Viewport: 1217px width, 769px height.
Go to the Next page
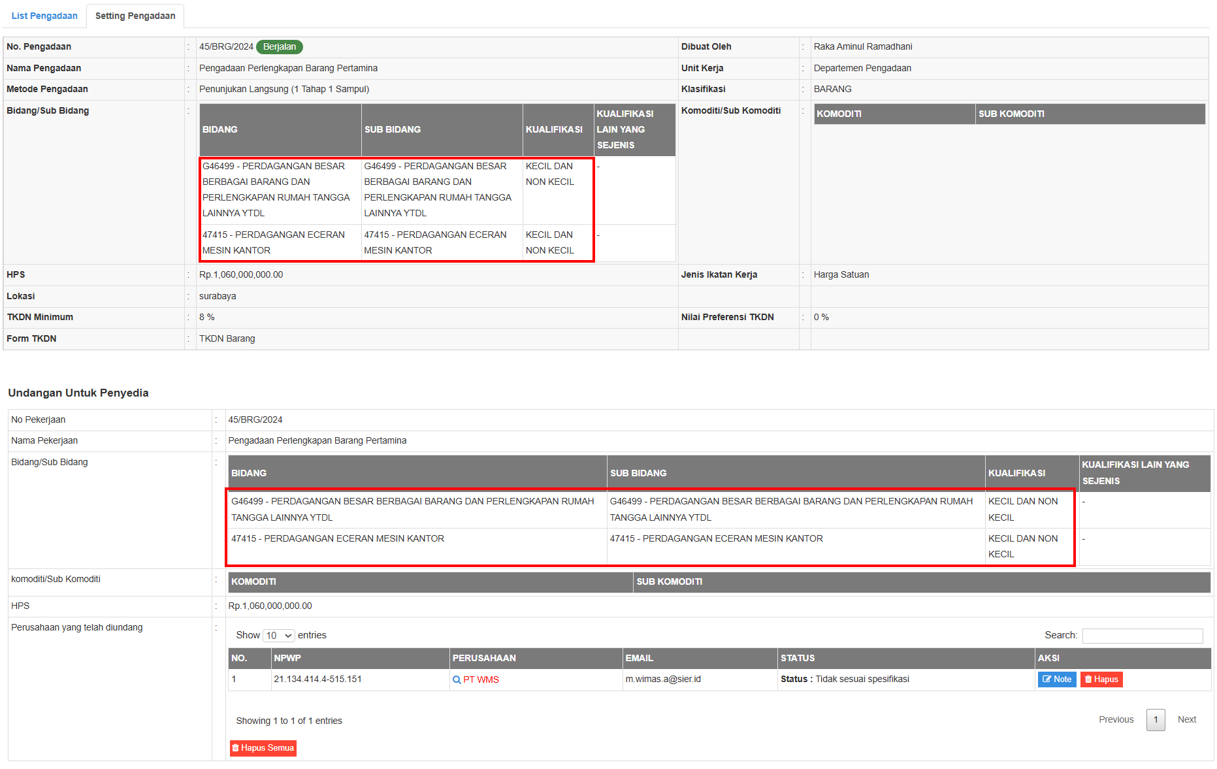1186,720
